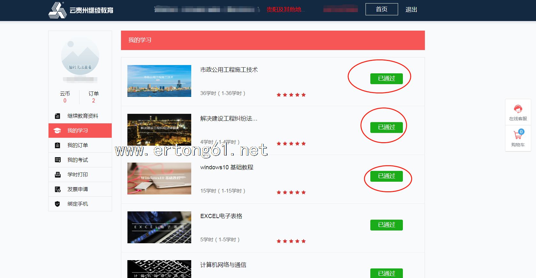Click 已通过 button for 市政公用工程施工技术
Screen dimensions: 536x278
386,78
